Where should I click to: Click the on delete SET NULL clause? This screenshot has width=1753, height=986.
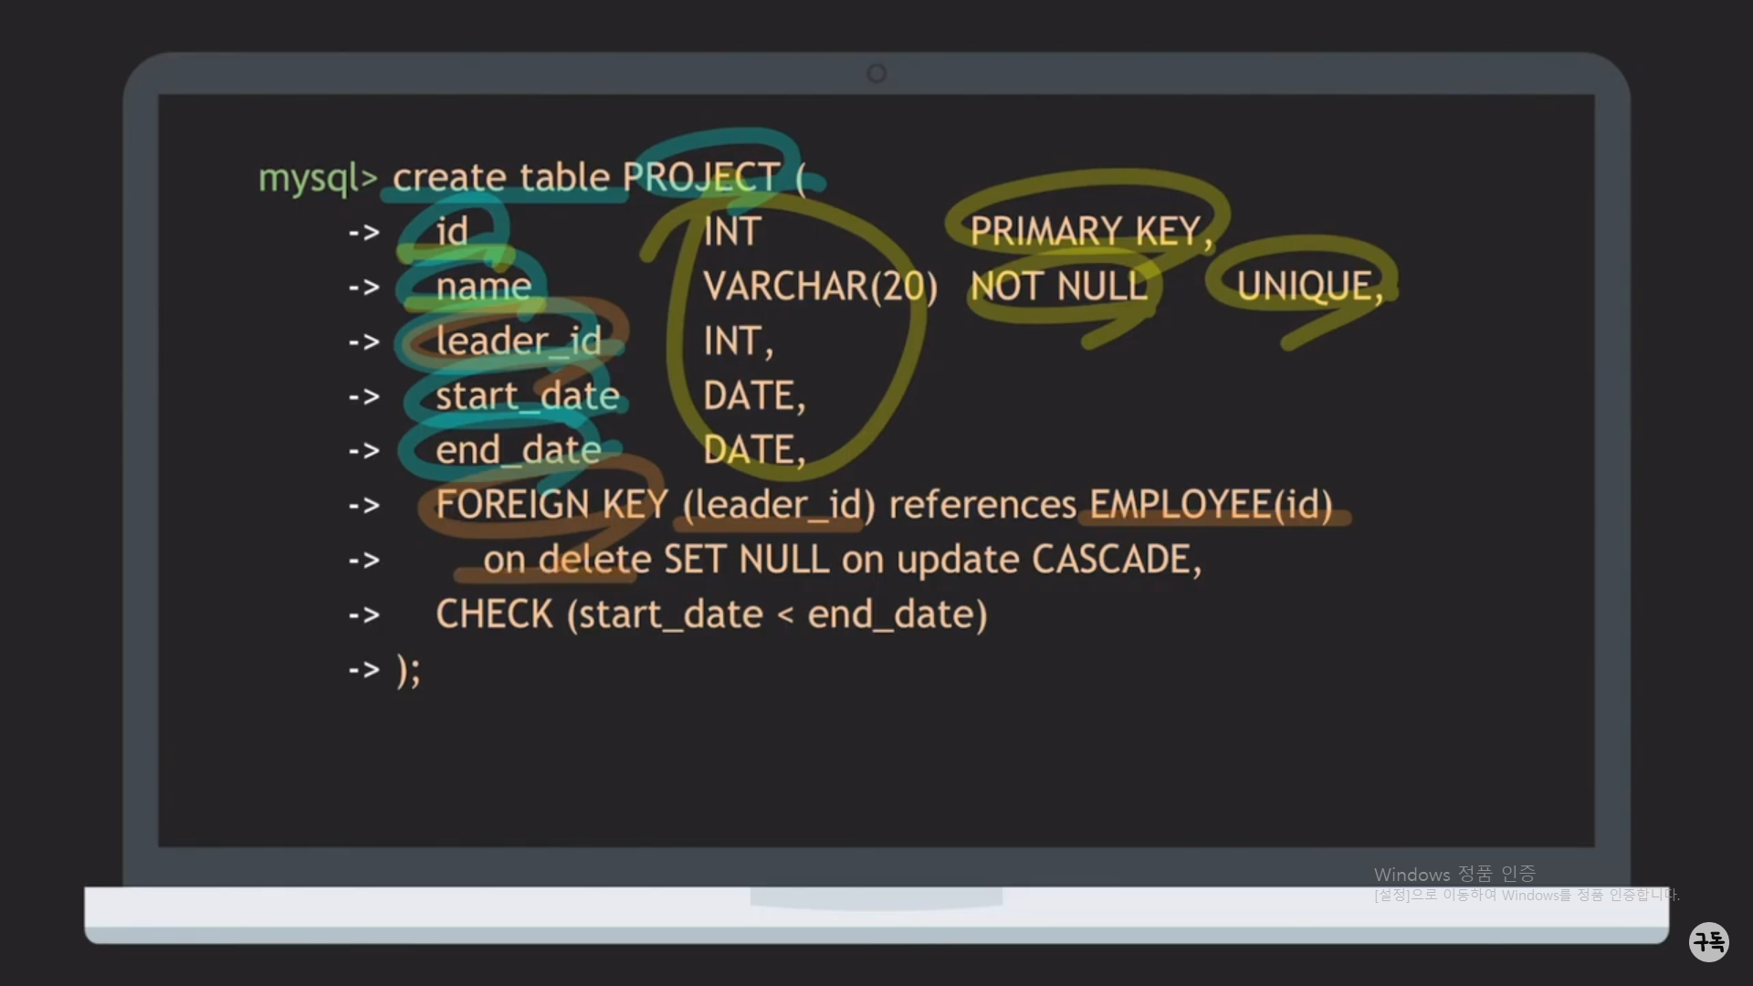[656, 560]
